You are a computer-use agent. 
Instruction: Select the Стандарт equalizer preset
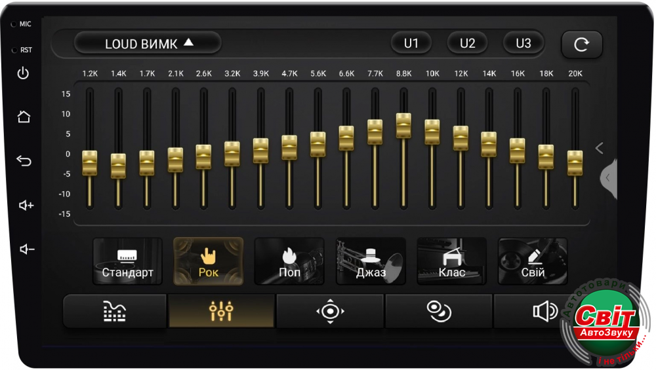127,261
